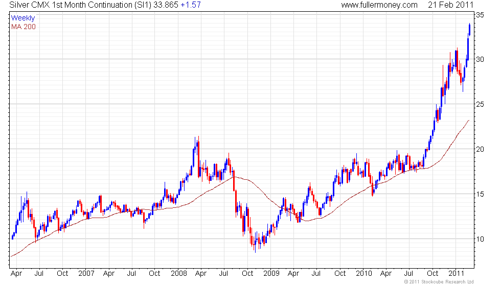Click the x-axis label 2009
The height and width of the screenshot is (286, 501).
coord(271,273)
